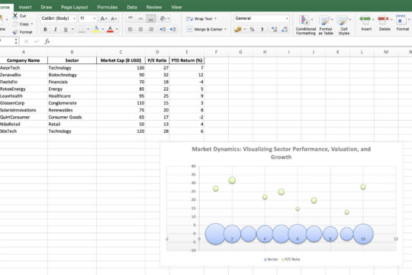
Task: Center text horizontally
Action: tap(140, 29)
